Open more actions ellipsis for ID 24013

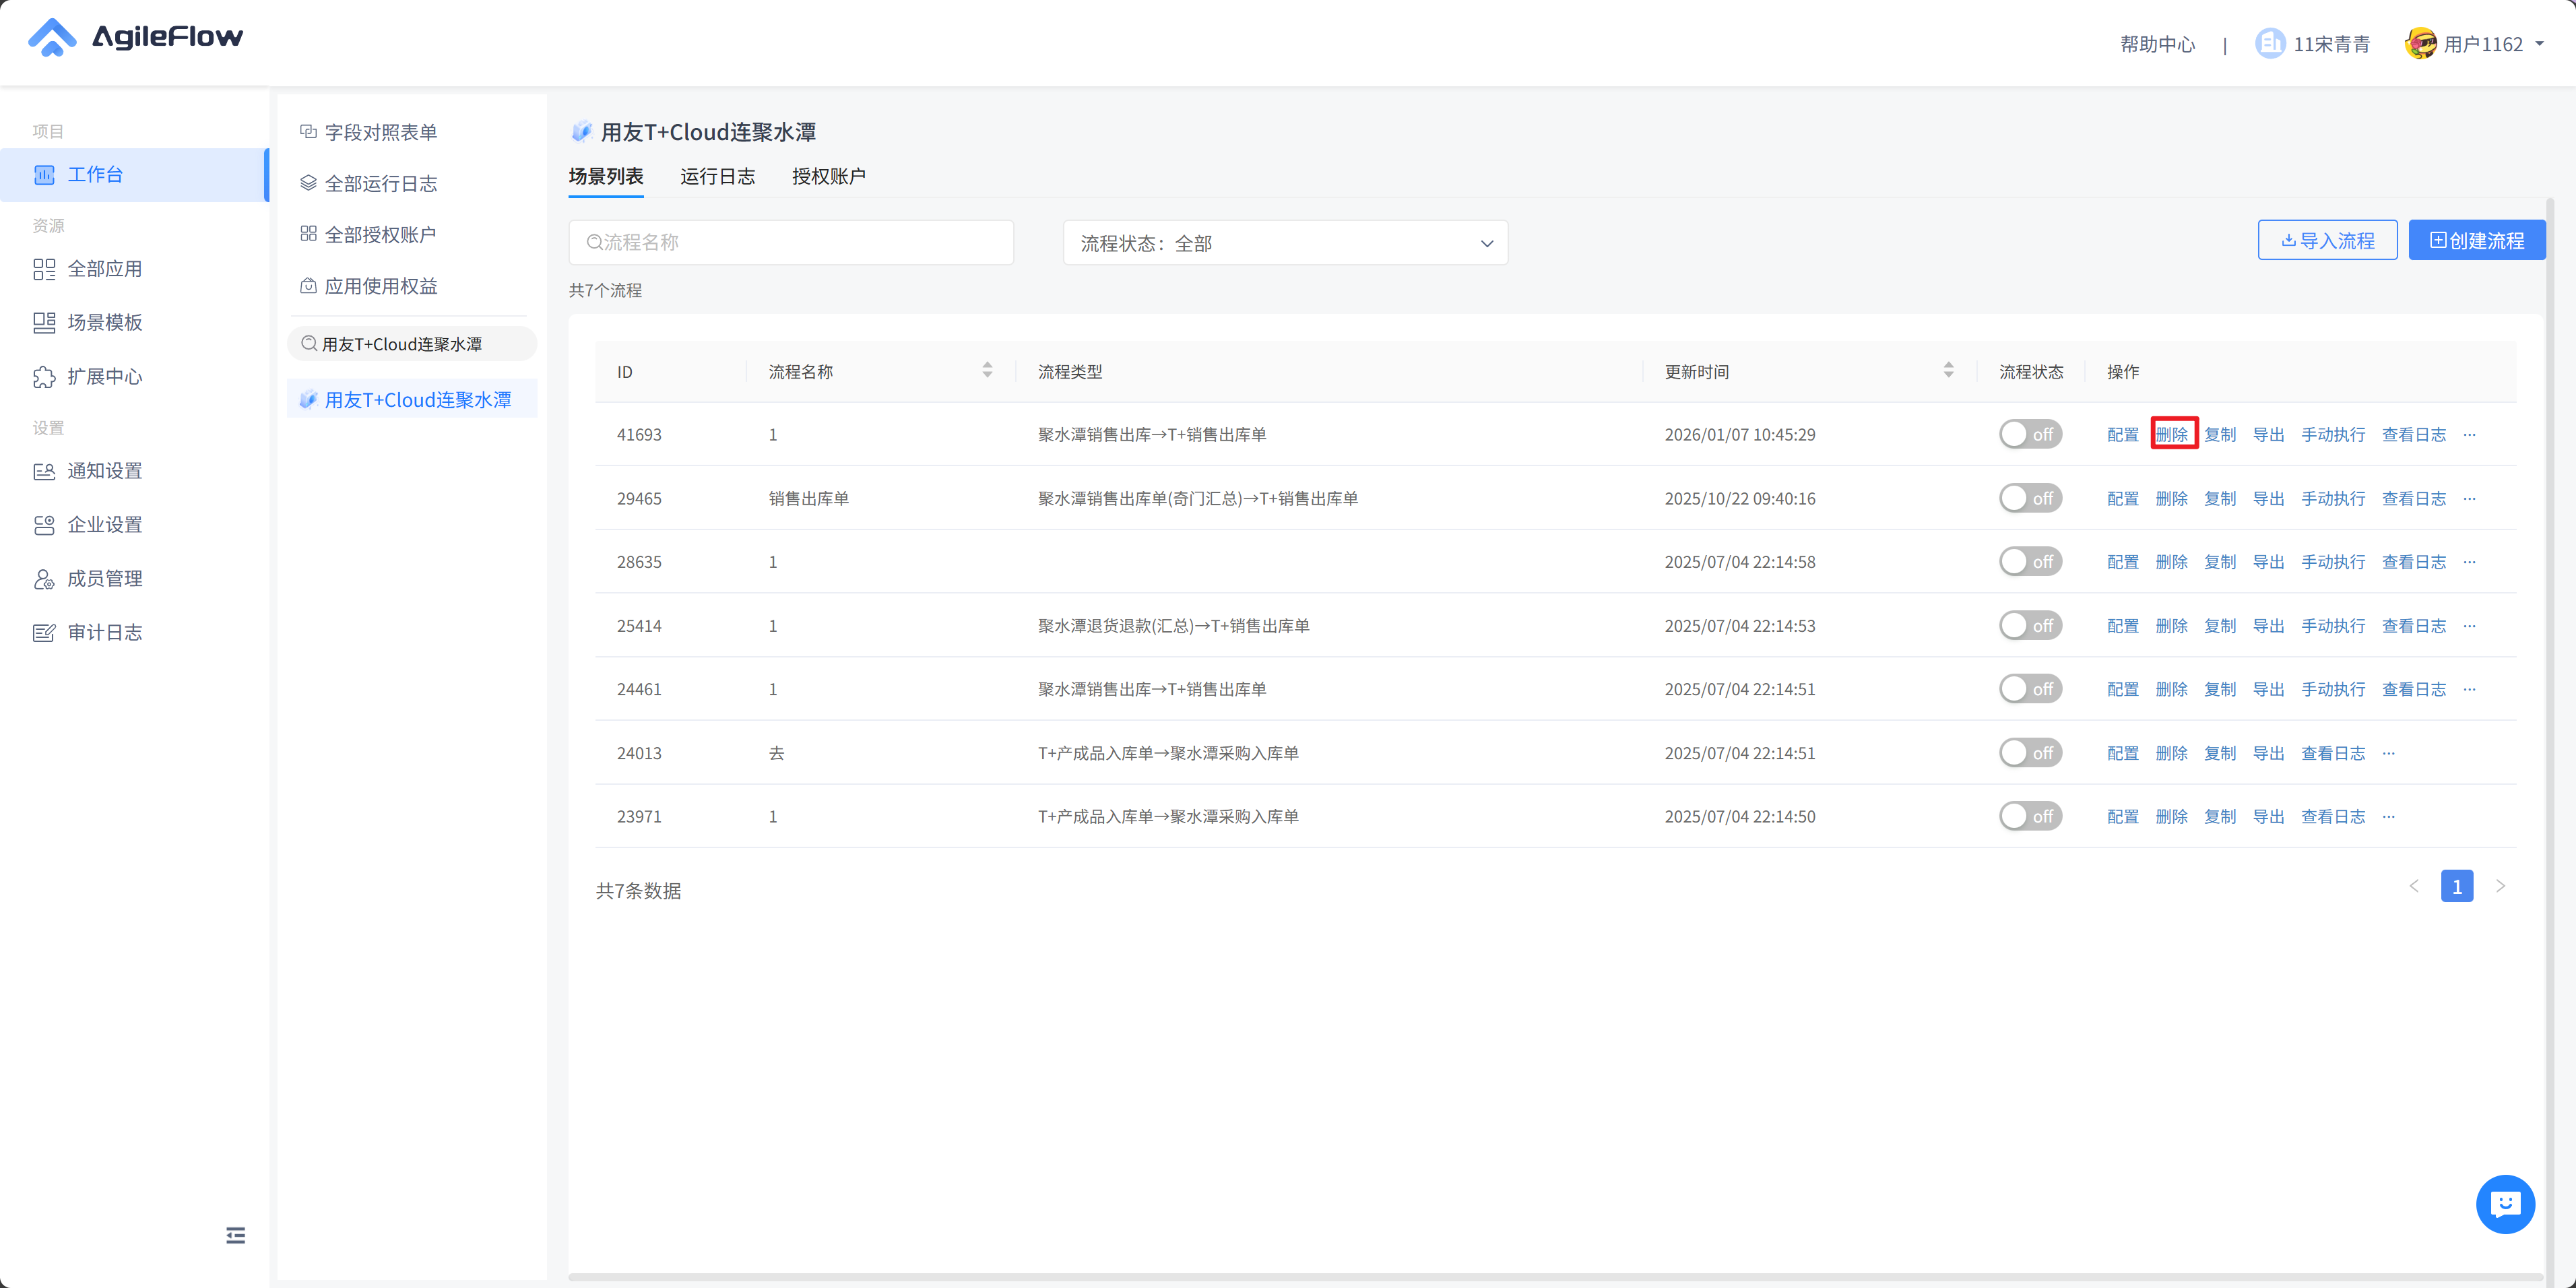[2388, 753]
